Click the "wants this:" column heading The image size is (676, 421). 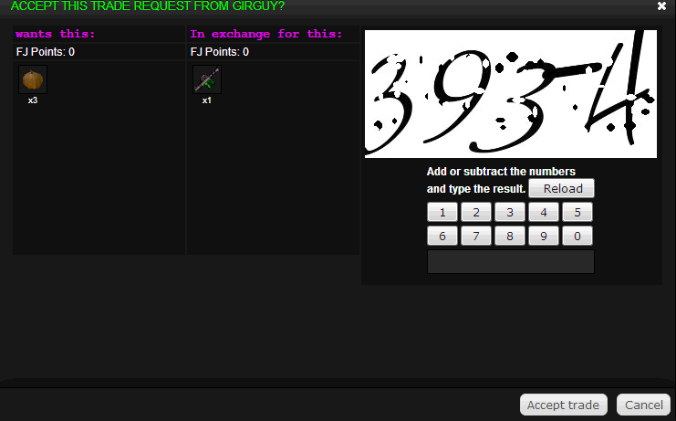click(x=56, y=35)
